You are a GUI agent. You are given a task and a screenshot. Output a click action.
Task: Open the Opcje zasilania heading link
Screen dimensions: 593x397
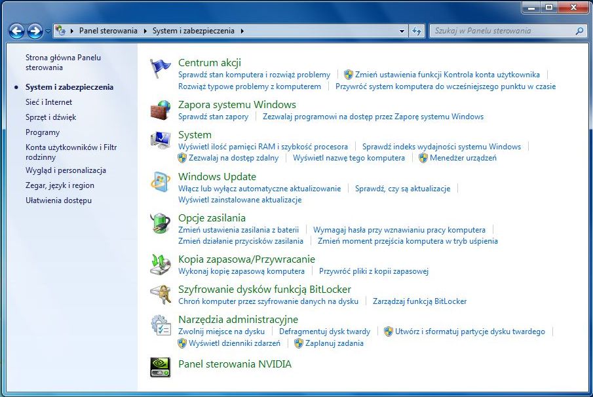click(x=212, y=217)
